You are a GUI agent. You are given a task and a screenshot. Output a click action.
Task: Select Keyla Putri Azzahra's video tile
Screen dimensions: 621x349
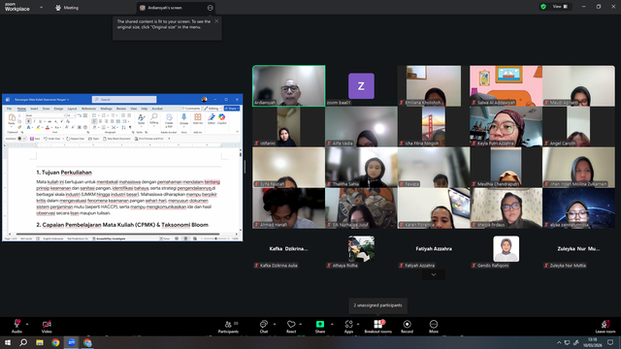coord(506,127)
